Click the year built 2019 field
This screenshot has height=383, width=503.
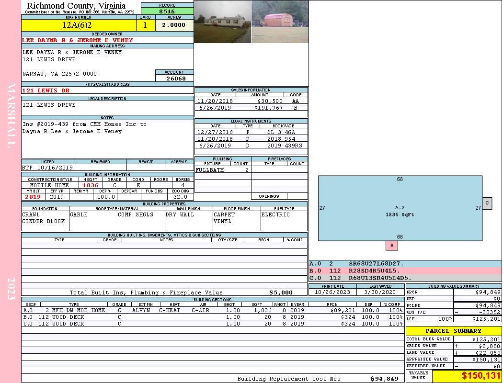(33, 197)
